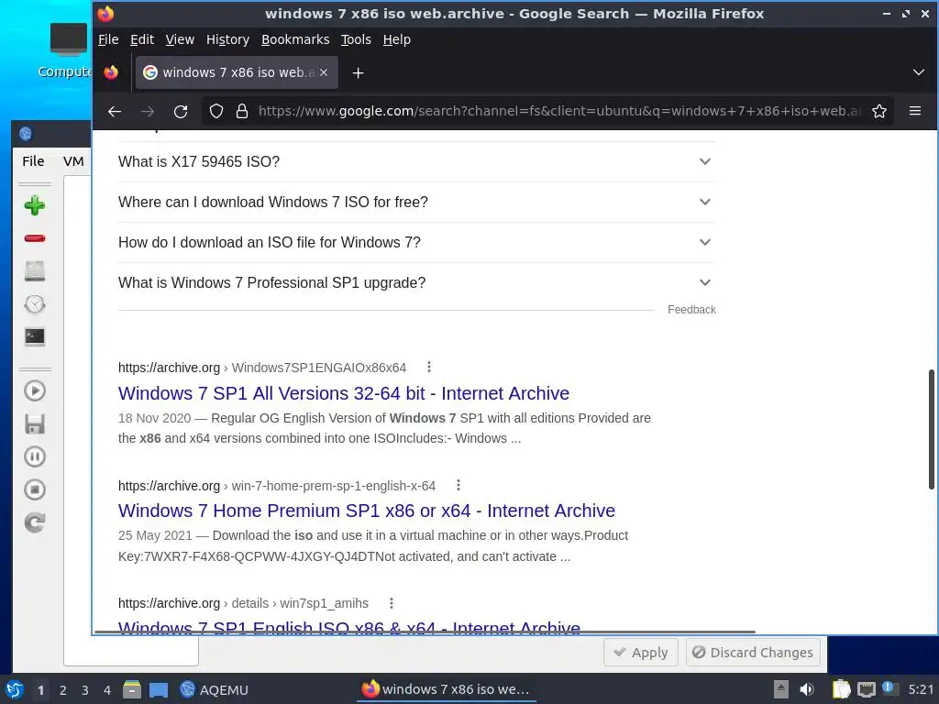This screenshot has height=704, width=939.
Task: Open 'Windows 7 SP1 All Versions 32-64 bit' link
Action: [x=344, y=393]
